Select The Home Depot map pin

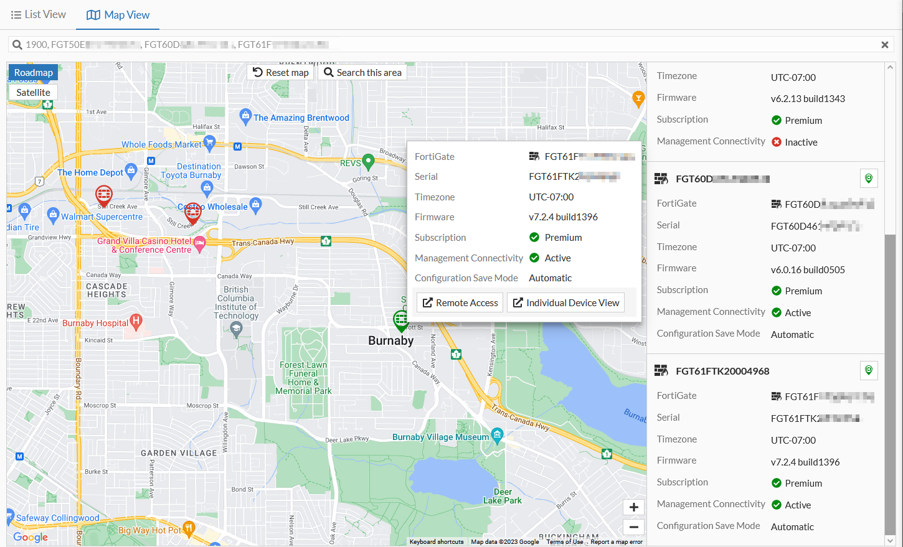pos(131,171)
